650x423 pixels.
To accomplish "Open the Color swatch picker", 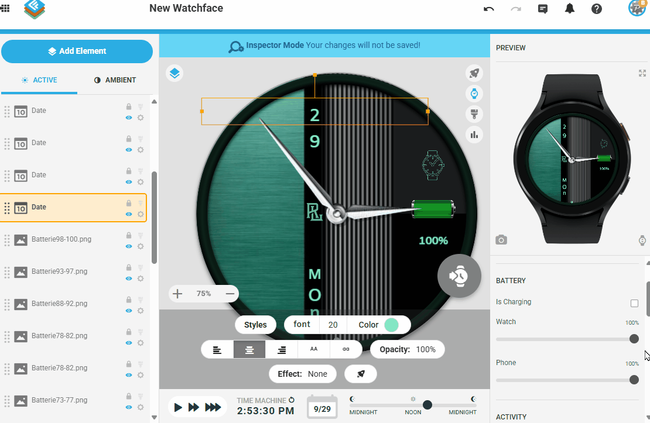I will coord(391,325).
